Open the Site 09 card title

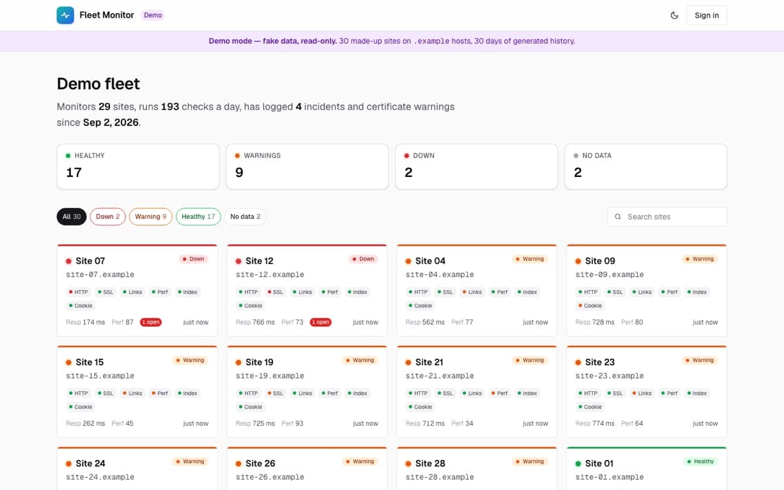600,261
